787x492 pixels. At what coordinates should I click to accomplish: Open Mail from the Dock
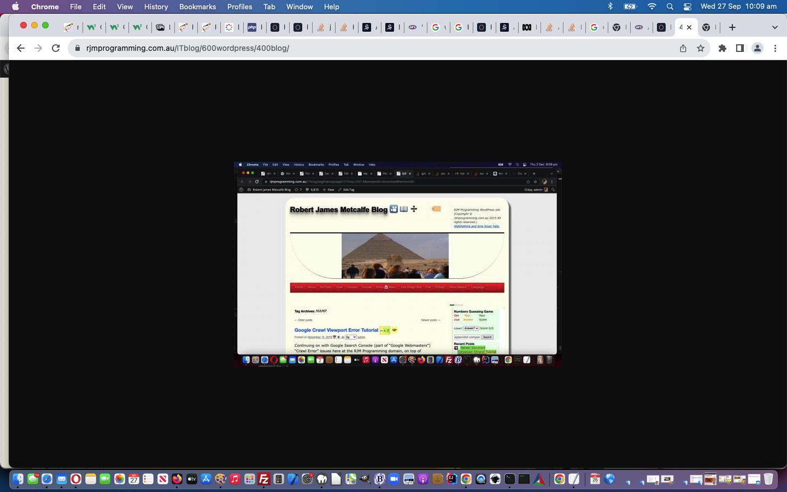tap(62, 479)
